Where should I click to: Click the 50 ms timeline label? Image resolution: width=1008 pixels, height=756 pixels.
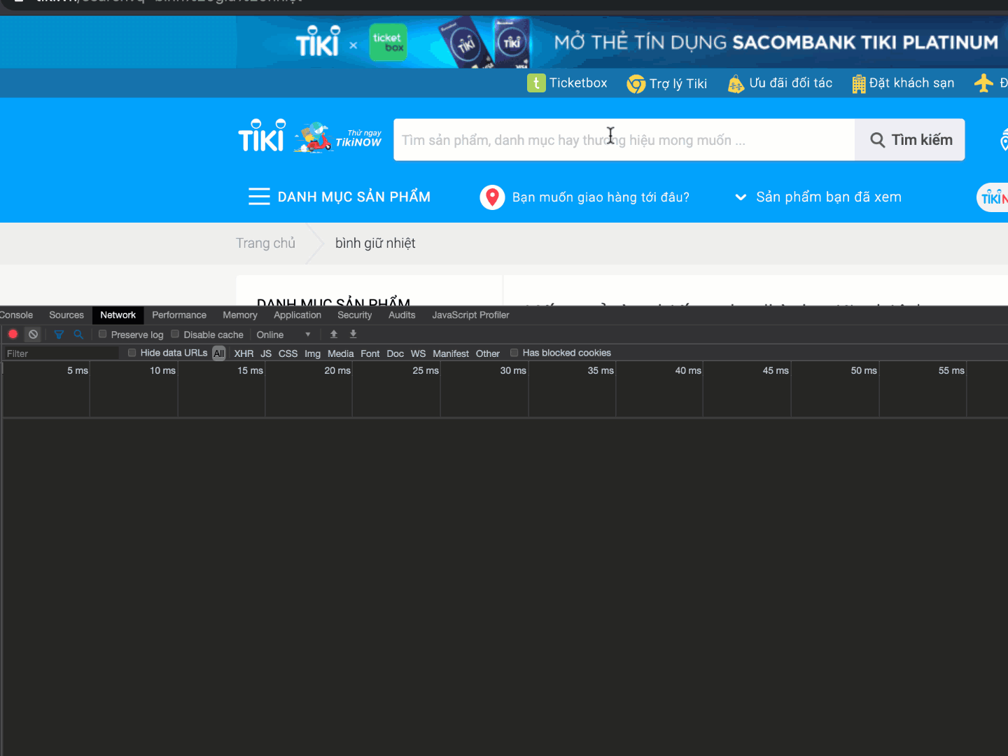click(x=864, y=370)
